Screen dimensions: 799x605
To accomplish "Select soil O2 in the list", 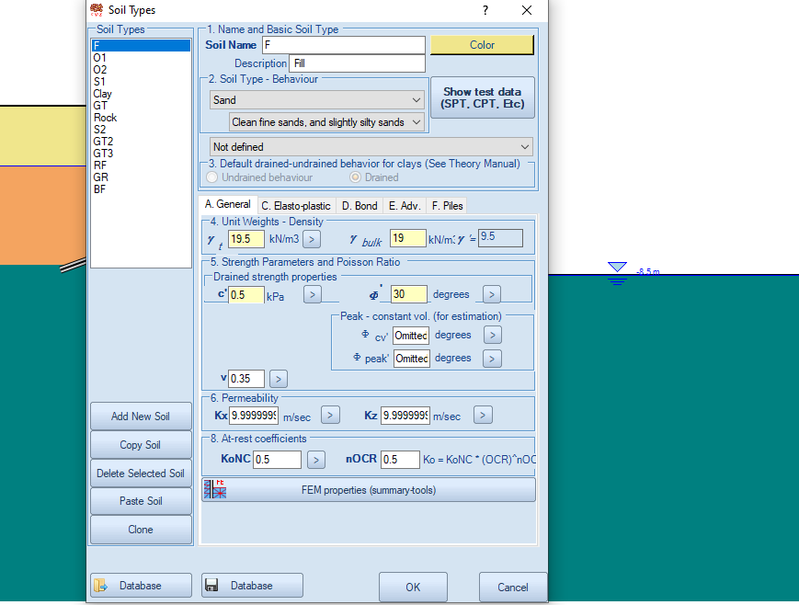I will [141, 70].
